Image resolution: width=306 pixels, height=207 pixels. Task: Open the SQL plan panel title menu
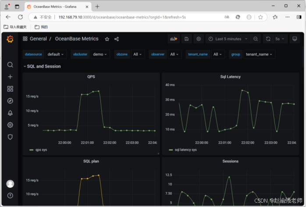pyautogui.click(x=91, y=161)
